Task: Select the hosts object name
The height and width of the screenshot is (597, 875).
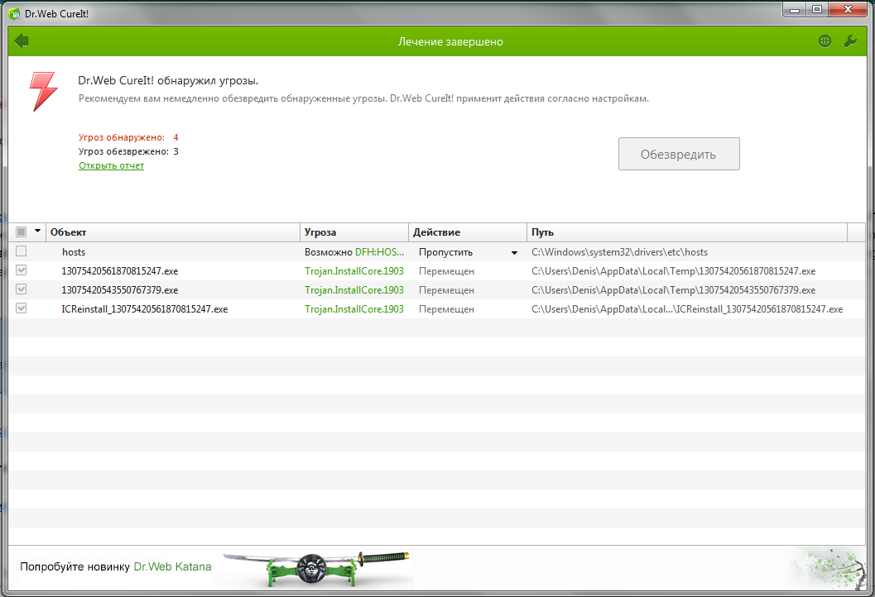Action: coord(74,252)
